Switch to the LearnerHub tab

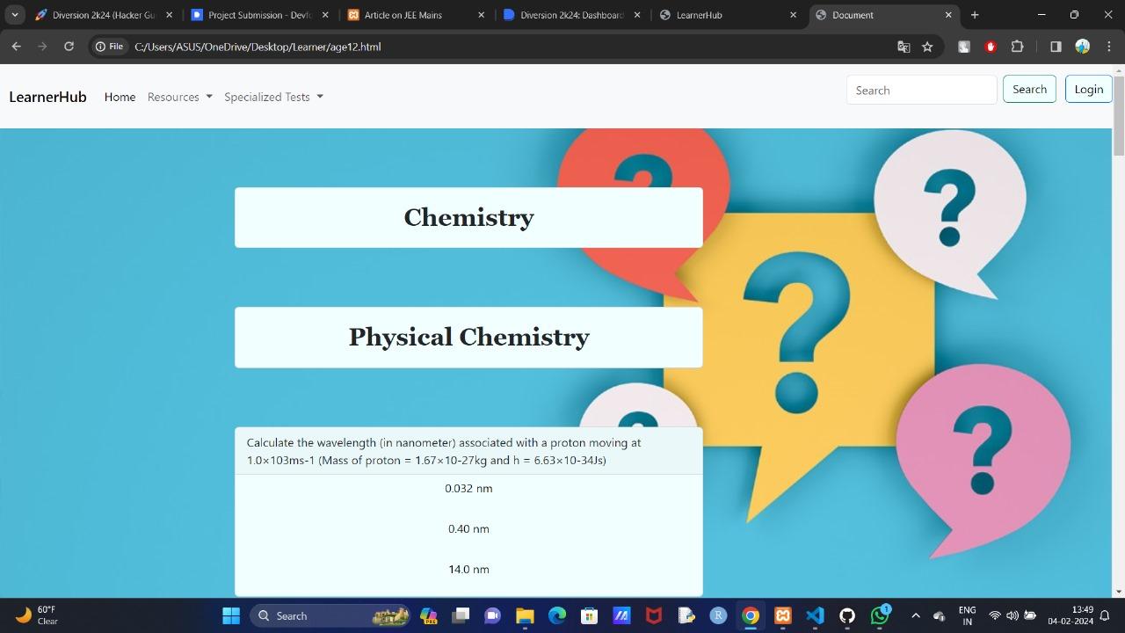tap(727, 15)
